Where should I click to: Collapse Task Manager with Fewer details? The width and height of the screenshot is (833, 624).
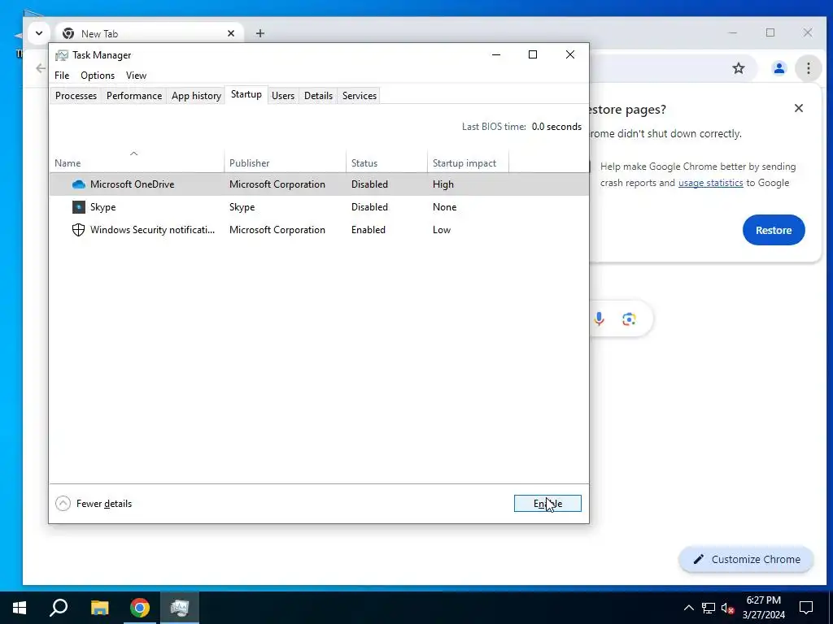(94, 504)
